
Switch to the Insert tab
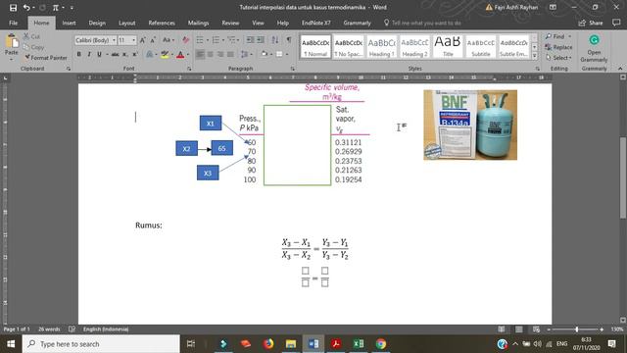[69, 23]
